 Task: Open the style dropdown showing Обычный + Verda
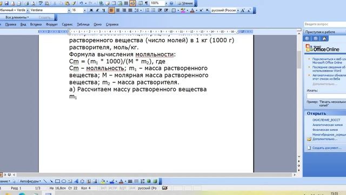(28, 10)
